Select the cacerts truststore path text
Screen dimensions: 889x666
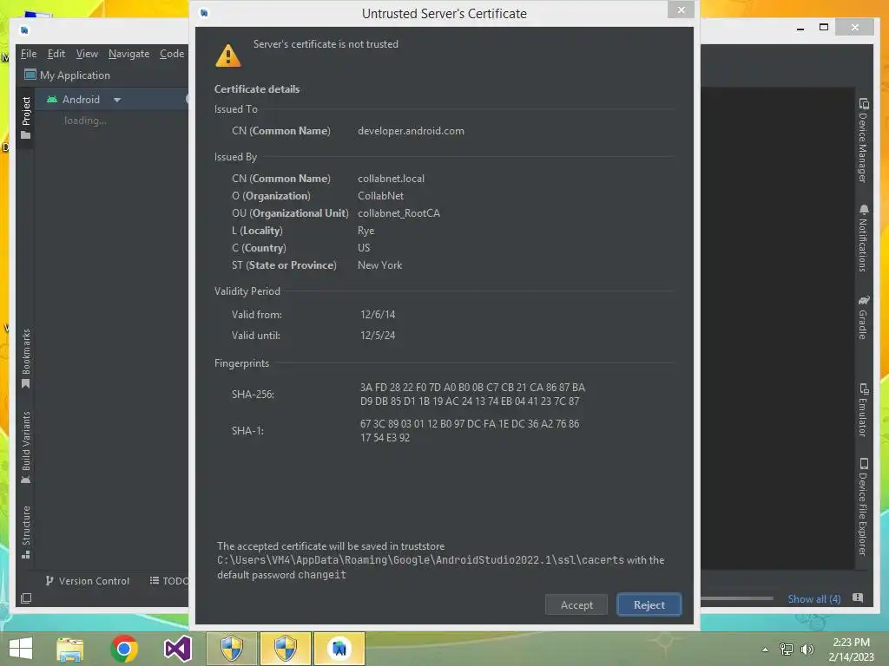pyautogui.click(x=420, y=560)
